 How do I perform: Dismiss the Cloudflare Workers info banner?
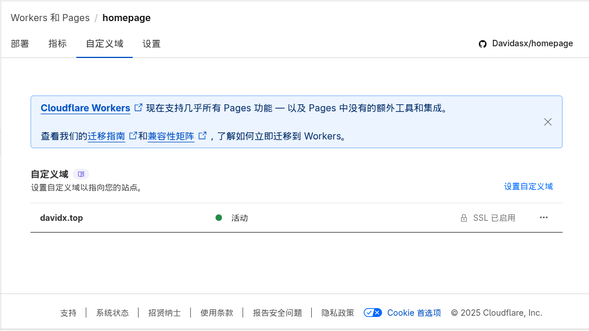(547, 122)
